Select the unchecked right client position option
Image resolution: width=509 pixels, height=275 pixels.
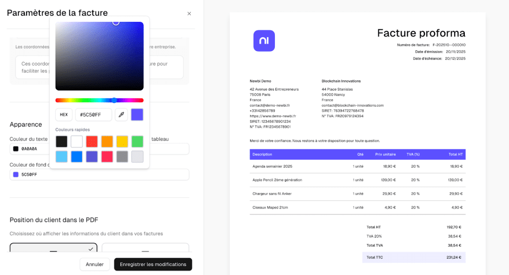[145, 248]
